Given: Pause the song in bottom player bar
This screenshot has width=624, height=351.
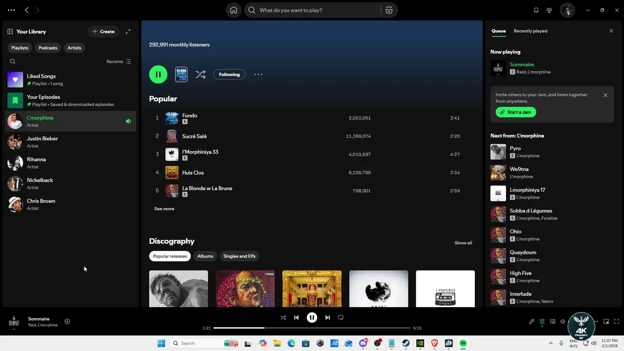Looking at the screenshot, I should [x=312, y=317].
